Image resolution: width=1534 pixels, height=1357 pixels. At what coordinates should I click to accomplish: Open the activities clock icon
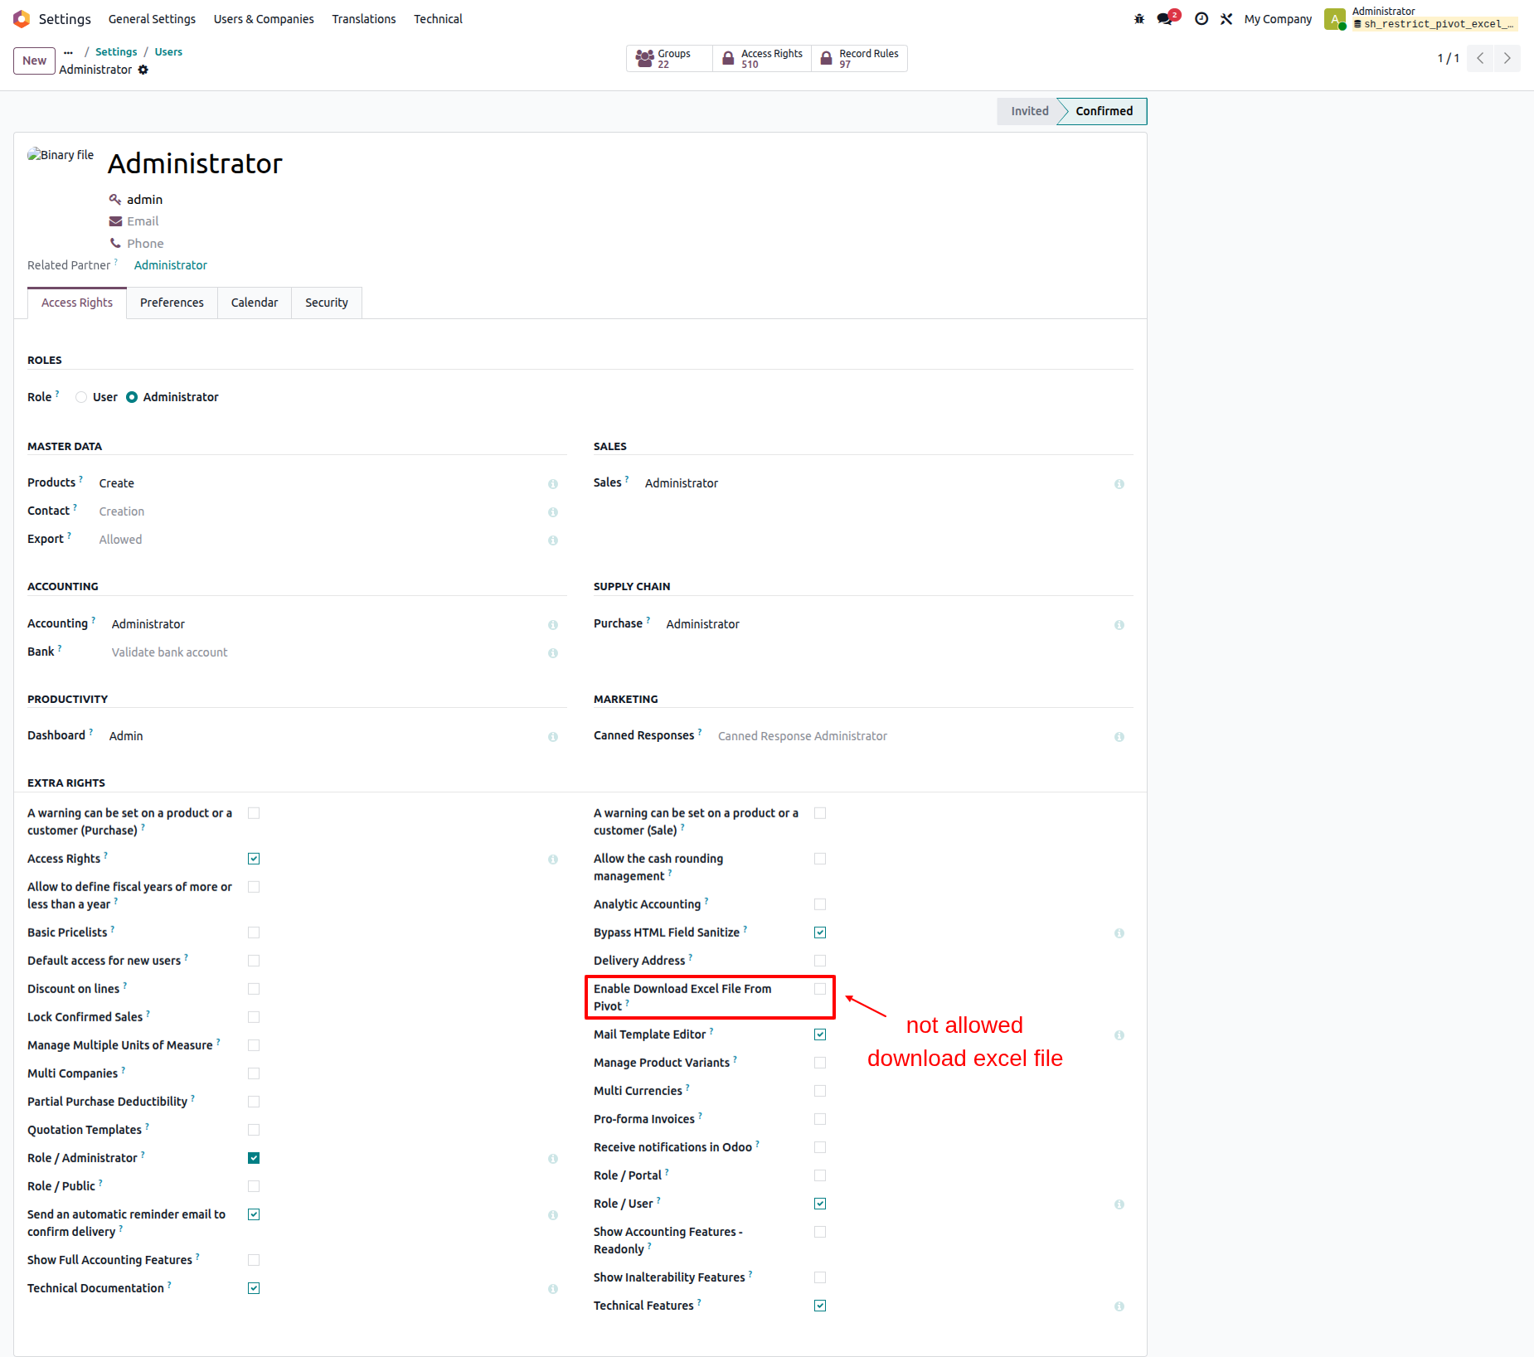[x=1201, y=19]
